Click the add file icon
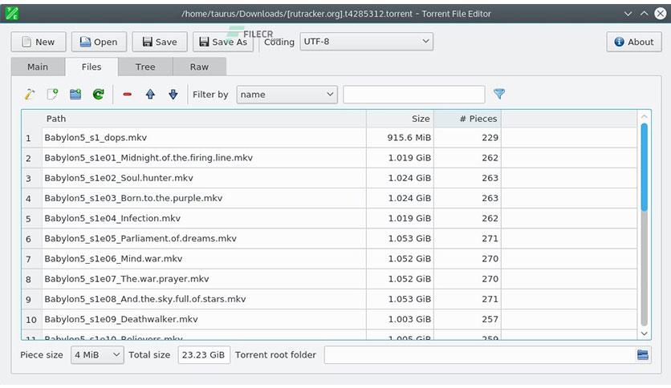 click(53, 94)
